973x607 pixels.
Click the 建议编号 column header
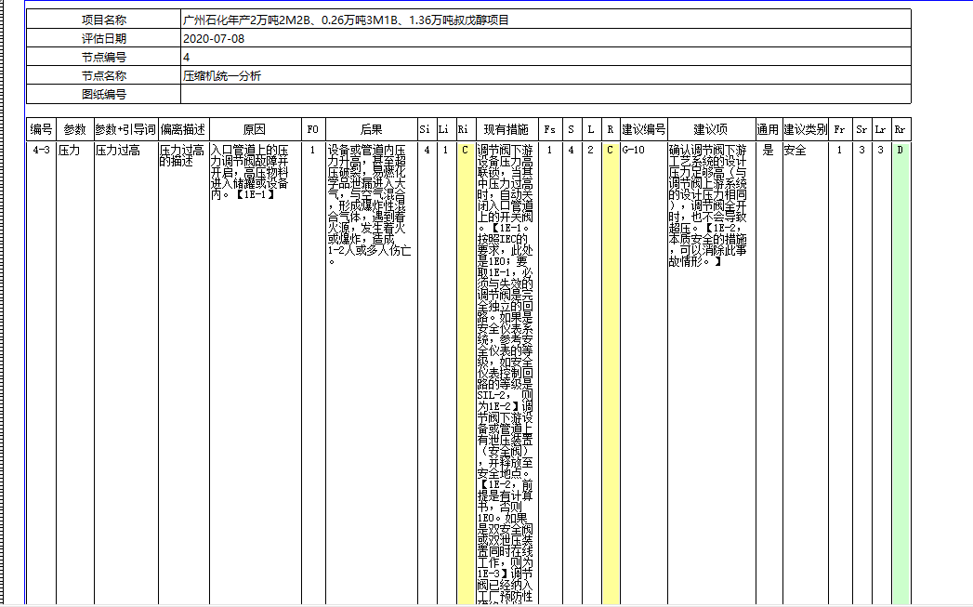643,129
